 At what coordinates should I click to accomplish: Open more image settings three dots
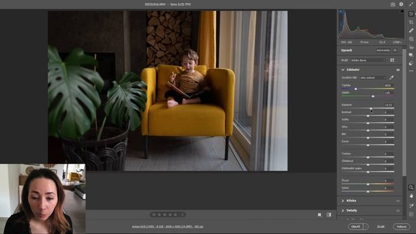(x=411, y=71)
